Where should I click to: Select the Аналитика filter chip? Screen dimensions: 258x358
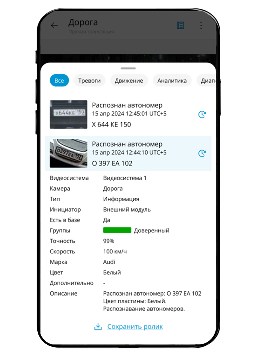[172, 81]
